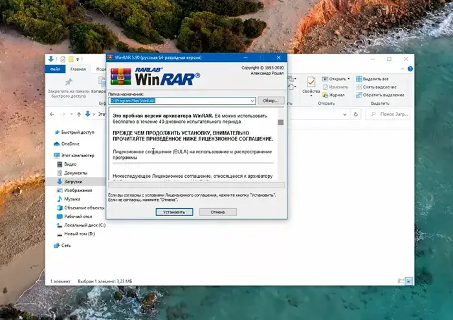Go up one folder with Up arrow
This screenshot has height=320, width=453.
point(79,114)
